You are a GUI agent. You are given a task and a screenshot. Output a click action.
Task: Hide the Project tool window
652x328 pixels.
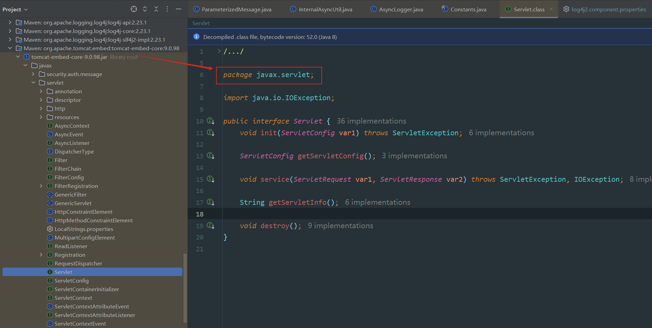pos(179,9)
